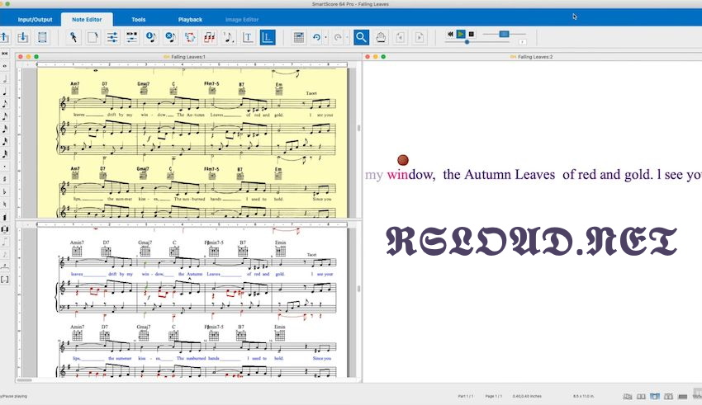This screenshot has height=405, width=702.
Task: Click the word 'Autumn' in karaoke lyrics
Action: pyautogui.click(x=487, y=175)
